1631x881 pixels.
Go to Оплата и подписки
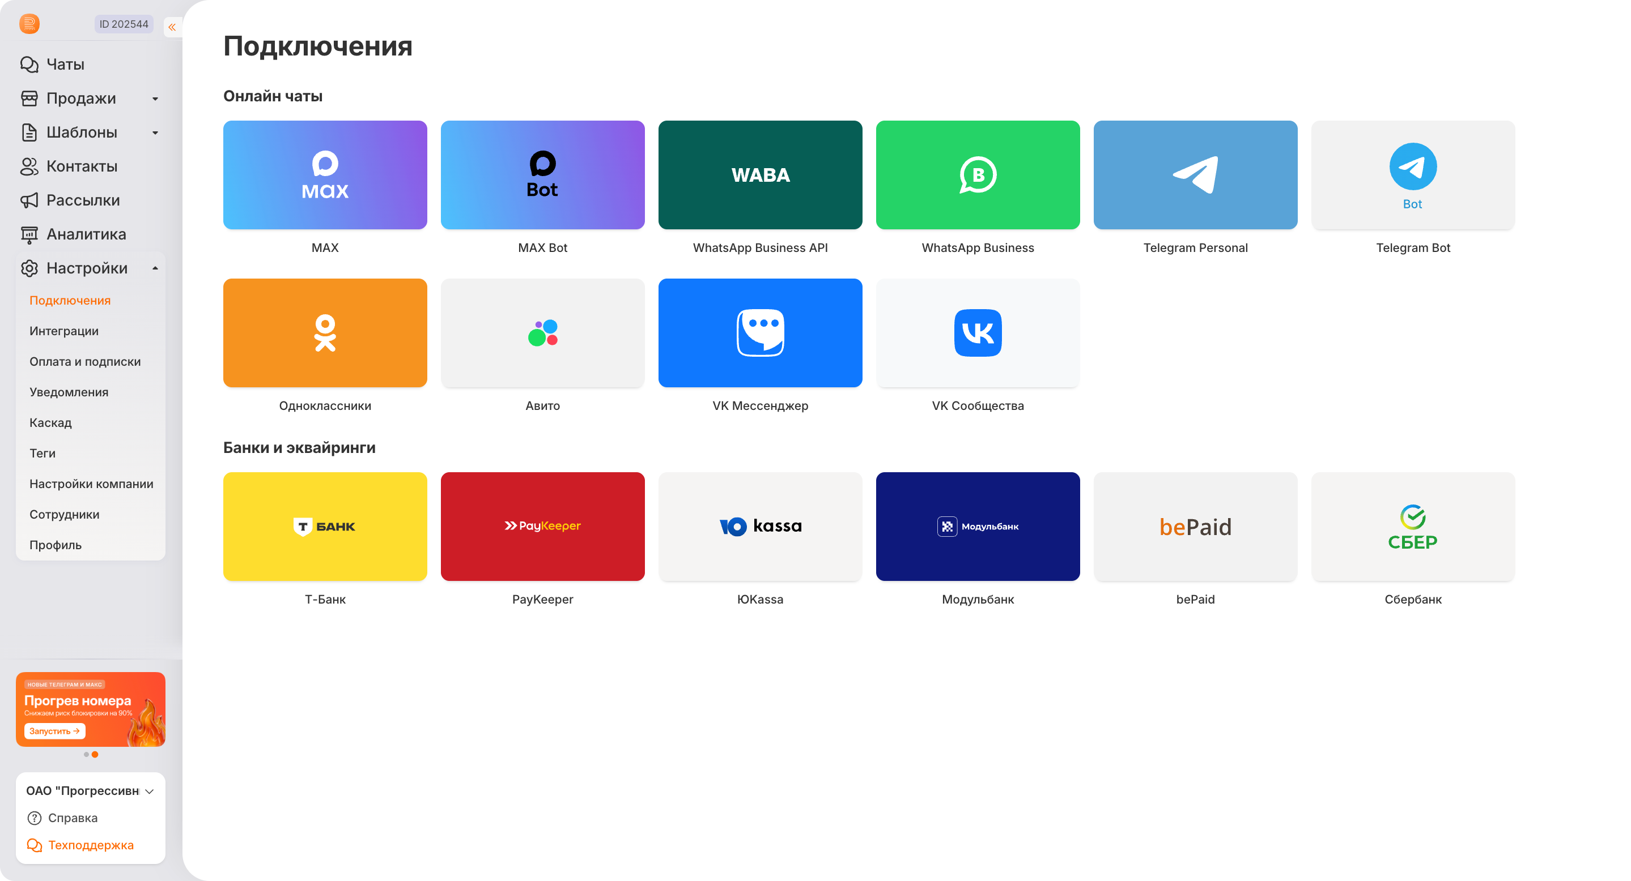pyautogui.click(x=85, y=361)
